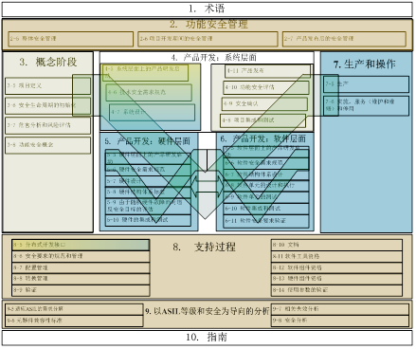416x349 pixels.
Task: Select the '5-10 硬件的集成和测试' box
Action: 148,220
